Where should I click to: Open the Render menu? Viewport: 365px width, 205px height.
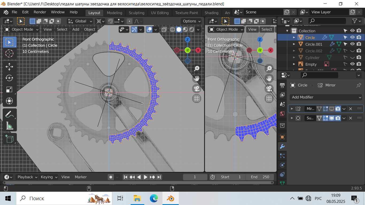point(40,12)
